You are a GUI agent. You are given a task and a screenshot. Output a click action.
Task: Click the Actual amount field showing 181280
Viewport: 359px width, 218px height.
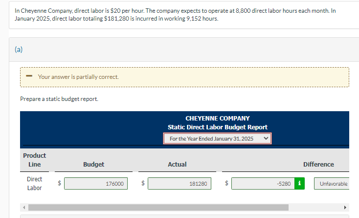179,183
